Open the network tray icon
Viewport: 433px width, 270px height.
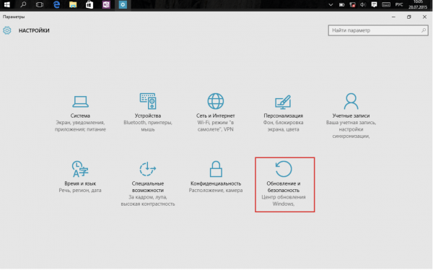352,5
